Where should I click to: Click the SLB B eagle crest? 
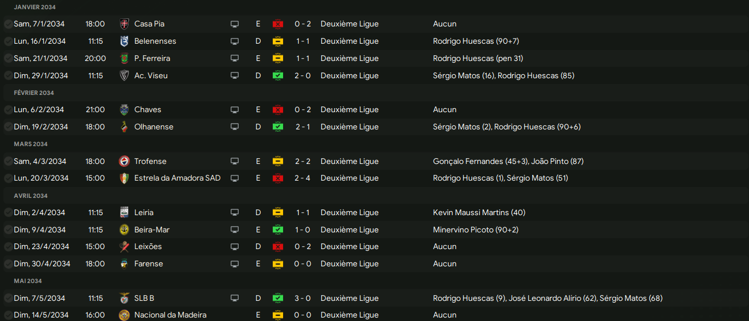click(x=124, y=299)
